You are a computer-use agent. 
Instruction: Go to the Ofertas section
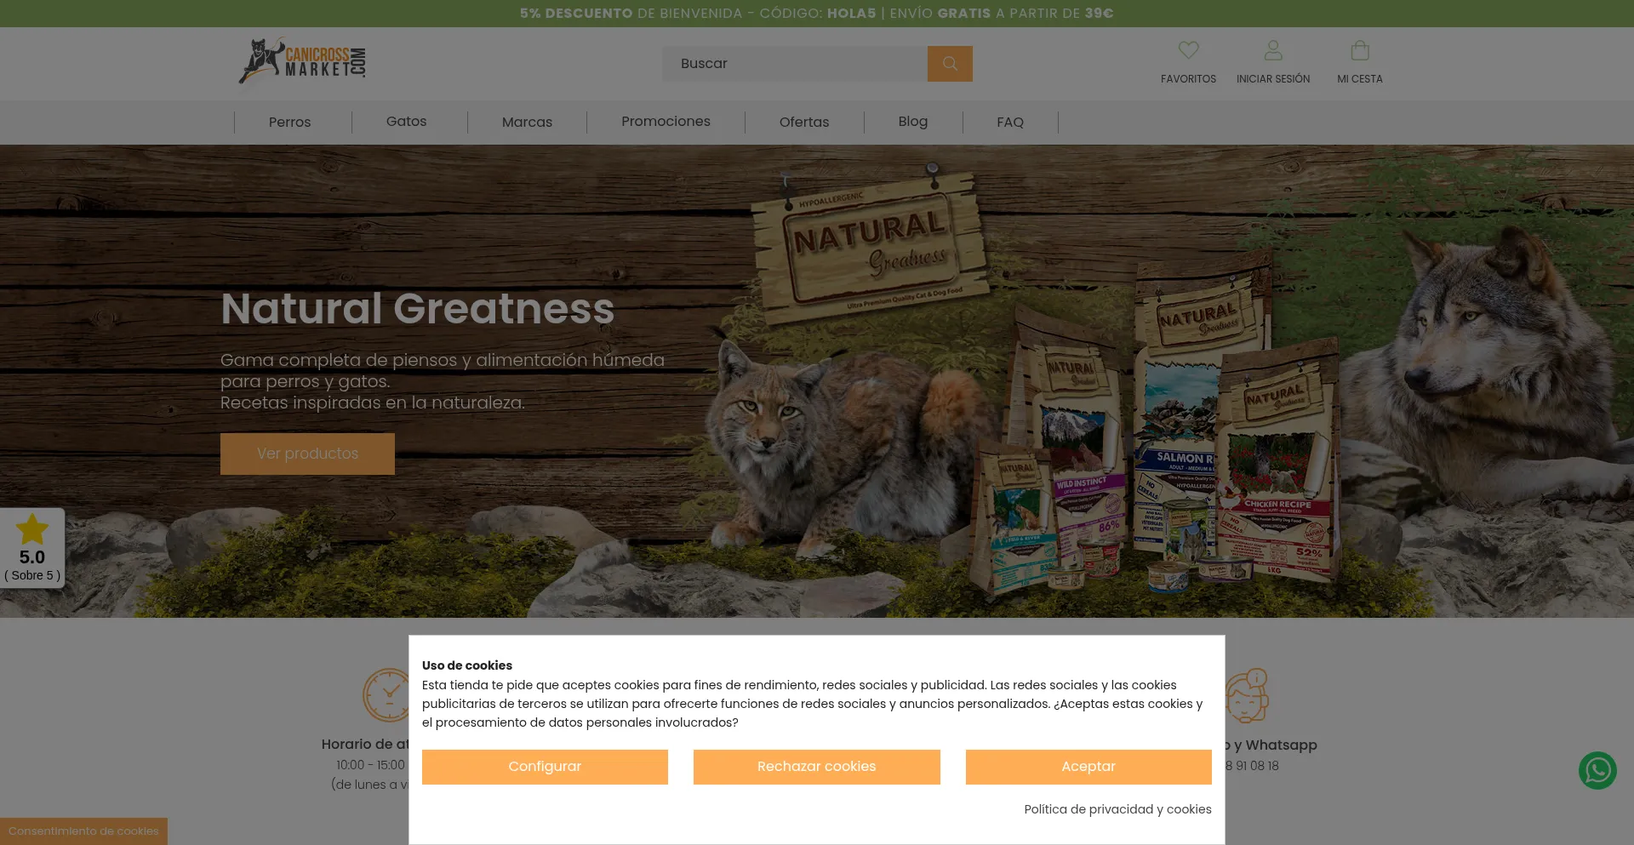coord(804,123)
